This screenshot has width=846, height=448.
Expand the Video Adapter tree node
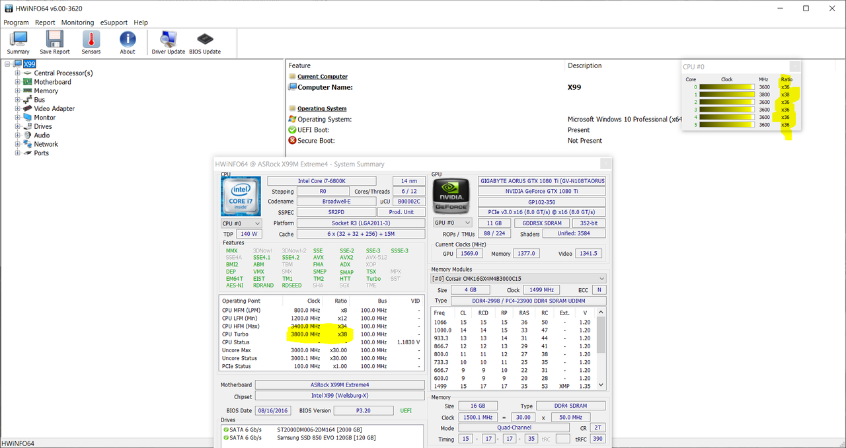(x=18, y=108)
